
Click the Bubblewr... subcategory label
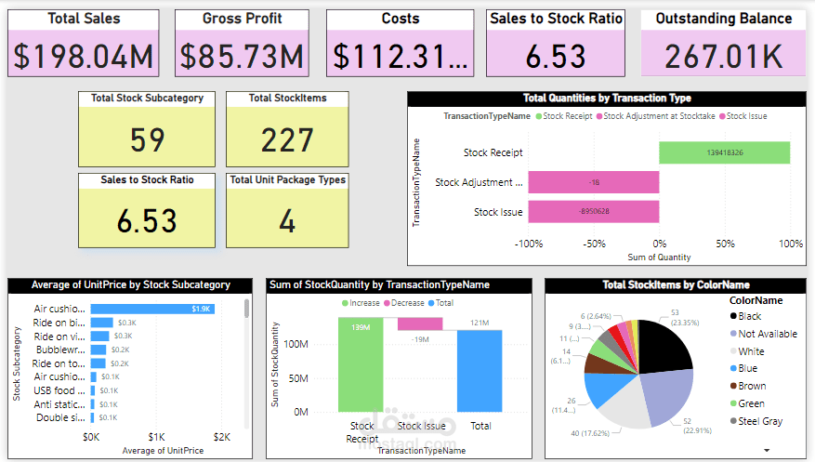click(60, 350)
